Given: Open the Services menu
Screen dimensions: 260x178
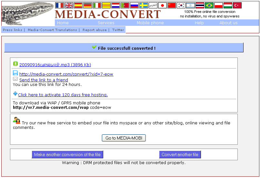Looking at the screenshot, I should tap(106, 23).
